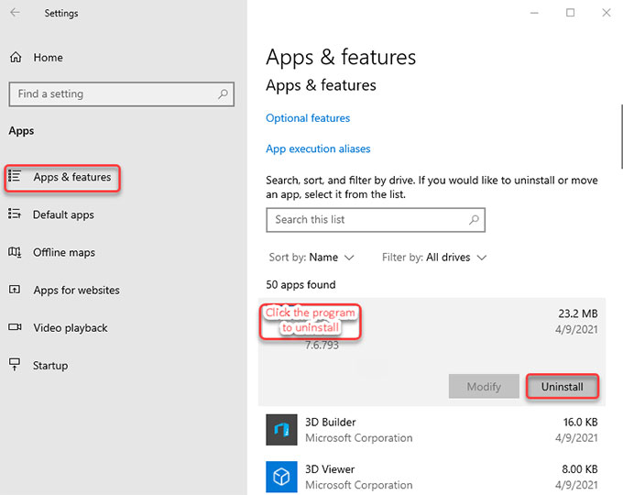Viewport: 623px width, 495px height.
Task: Focus the Find a setting field
Action: (x=122, y=94)
